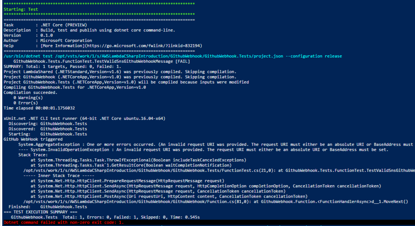This screenshot has height=226, width=415.
Task: Click 'Compiling GithubWebhook.Tests for .NETCoreApp' line
Action: point(75,87)
